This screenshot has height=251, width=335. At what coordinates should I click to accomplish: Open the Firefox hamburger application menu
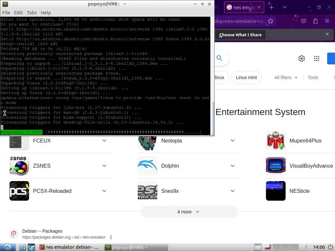[327, 21]
